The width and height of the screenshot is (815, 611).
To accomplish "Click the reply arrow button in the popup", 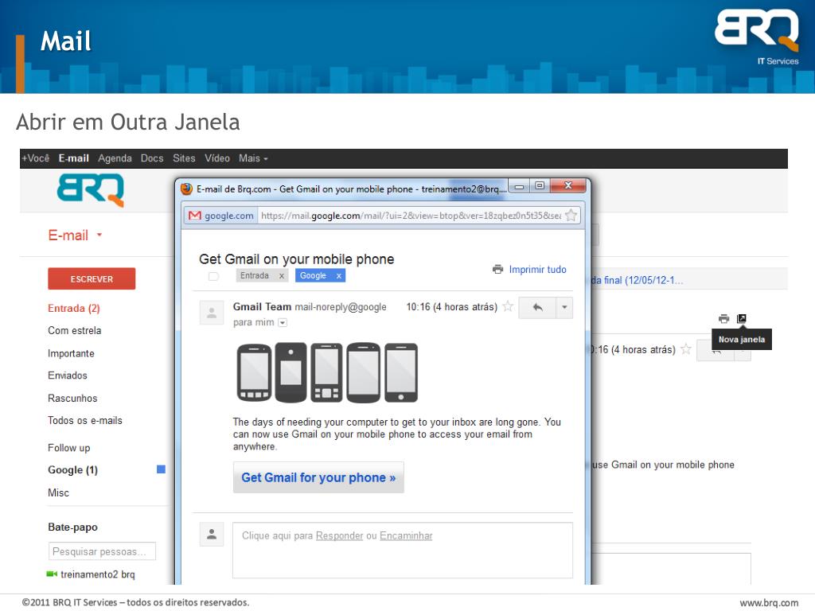I will [537, 307].
